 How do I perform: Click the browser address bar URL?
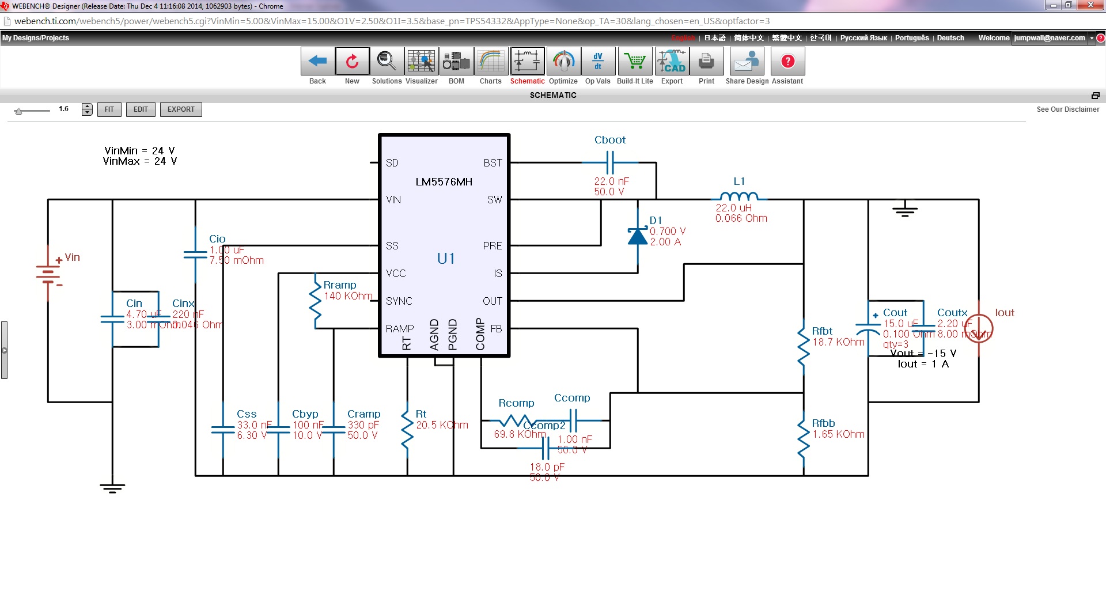(392, 21)
